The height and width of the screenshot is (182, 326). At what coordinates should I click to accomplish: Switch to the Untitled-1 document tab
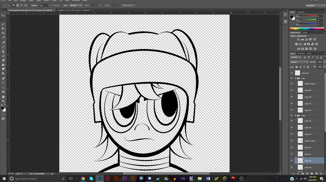click(x=74, y=10)
